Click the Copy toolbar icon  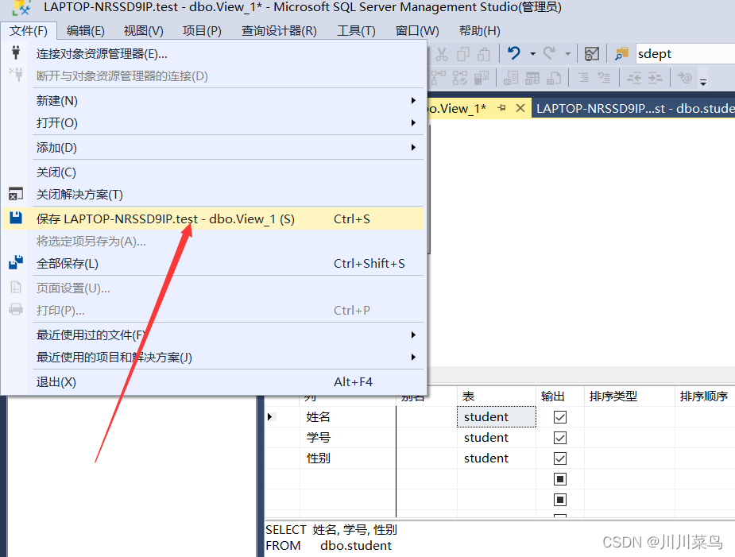(x=462, y=54)
